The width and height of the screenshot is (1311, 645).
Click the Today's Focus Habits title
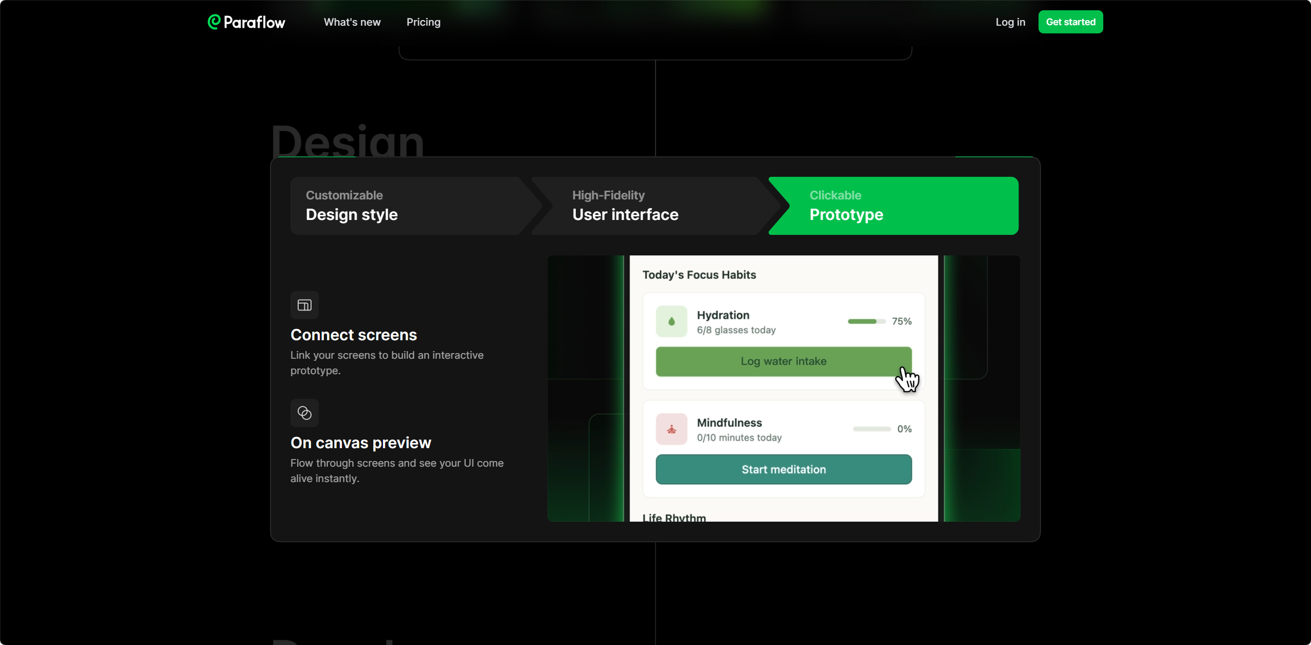(699, 275)
